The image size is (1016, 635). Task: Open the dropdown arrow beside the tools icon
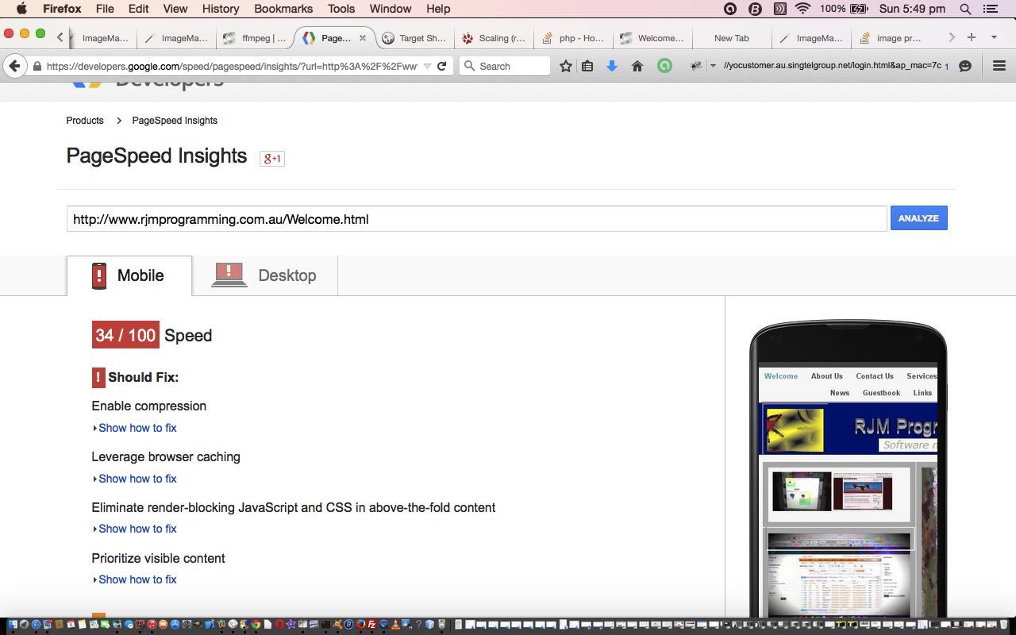coord(713,66)
